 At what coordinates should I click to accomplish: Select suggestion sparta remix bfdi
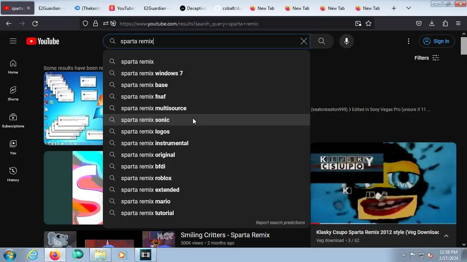[207, 166]
